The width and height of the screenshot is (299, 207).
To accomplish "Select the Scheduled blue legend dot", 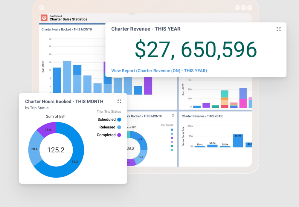I will (x=119, y=119).
